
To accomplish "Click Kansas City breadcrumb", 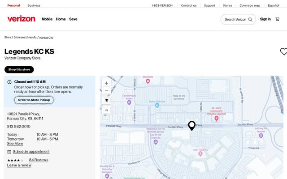I will click(x=46, y=38).
